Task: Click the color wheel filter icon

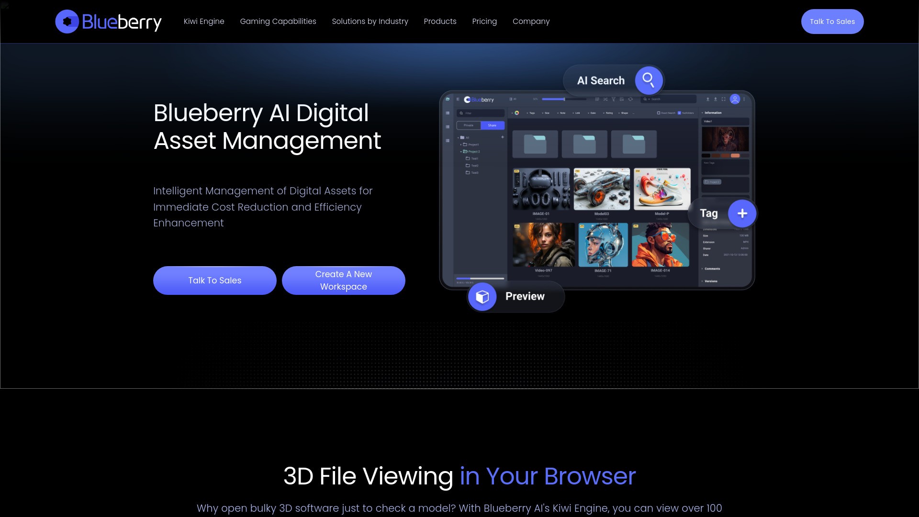Action: (x=516, y=113)
